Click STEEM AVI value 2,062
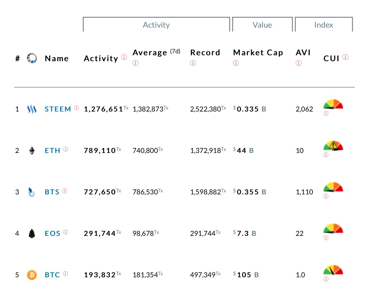The image size is (371, 297). coord(304,109)
